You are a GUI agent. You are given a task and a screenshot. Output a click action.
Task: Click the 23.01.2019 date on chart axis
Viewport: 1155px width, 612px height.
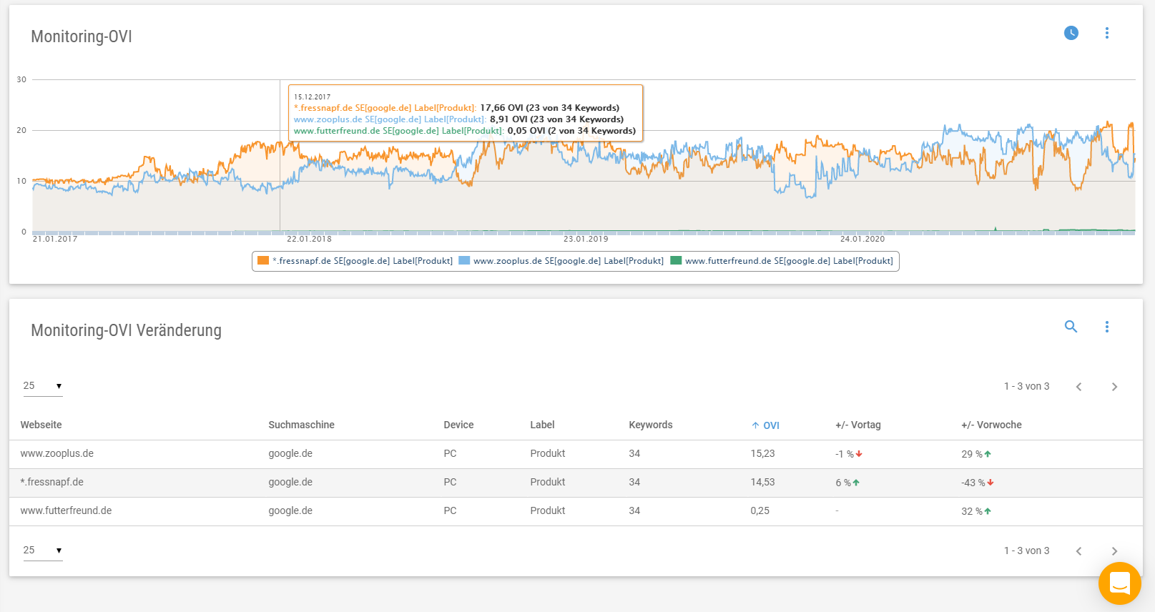click(586, 239)
